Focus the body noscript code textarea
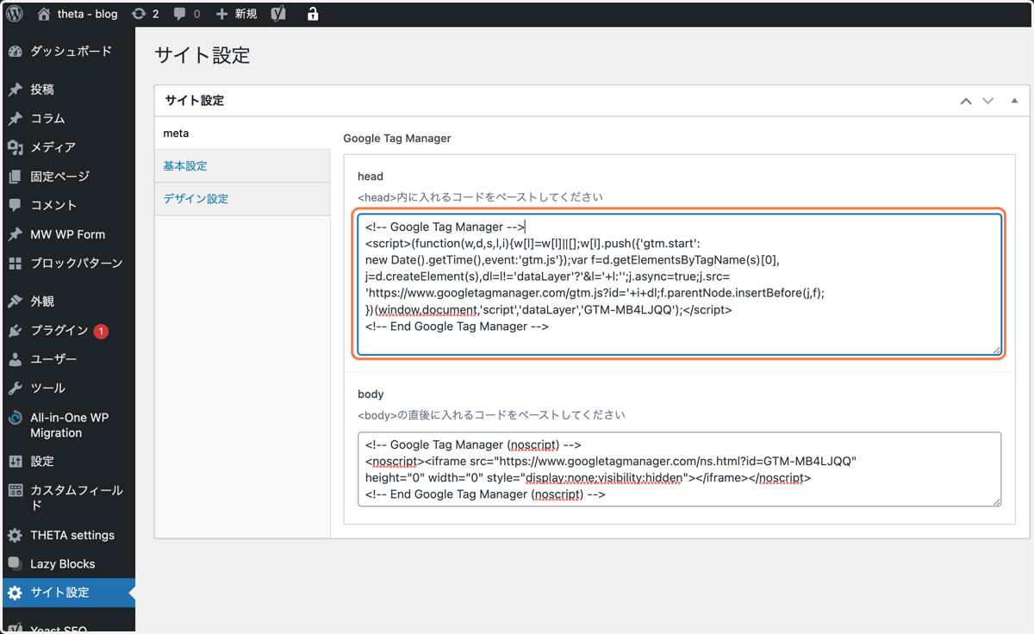Screen dimensions: 1034x634 click(679, 469)
